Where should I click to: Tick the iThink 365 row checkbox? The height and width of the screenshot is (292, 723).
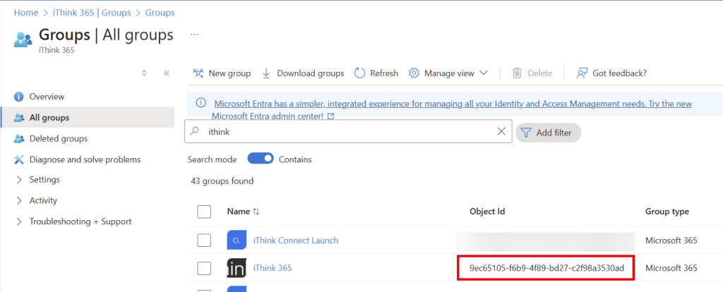204,268
